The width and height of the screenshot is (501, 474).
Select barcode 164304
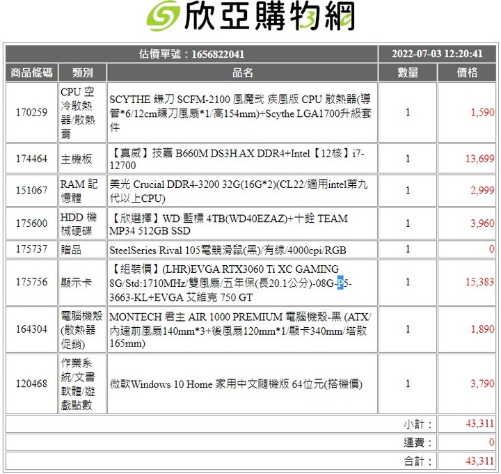coord(31,329)
